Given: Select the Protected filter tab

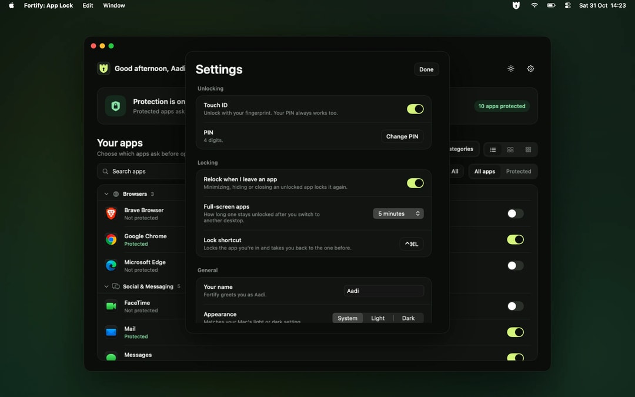Looking at the screenshot, I should tap(519, 171).
